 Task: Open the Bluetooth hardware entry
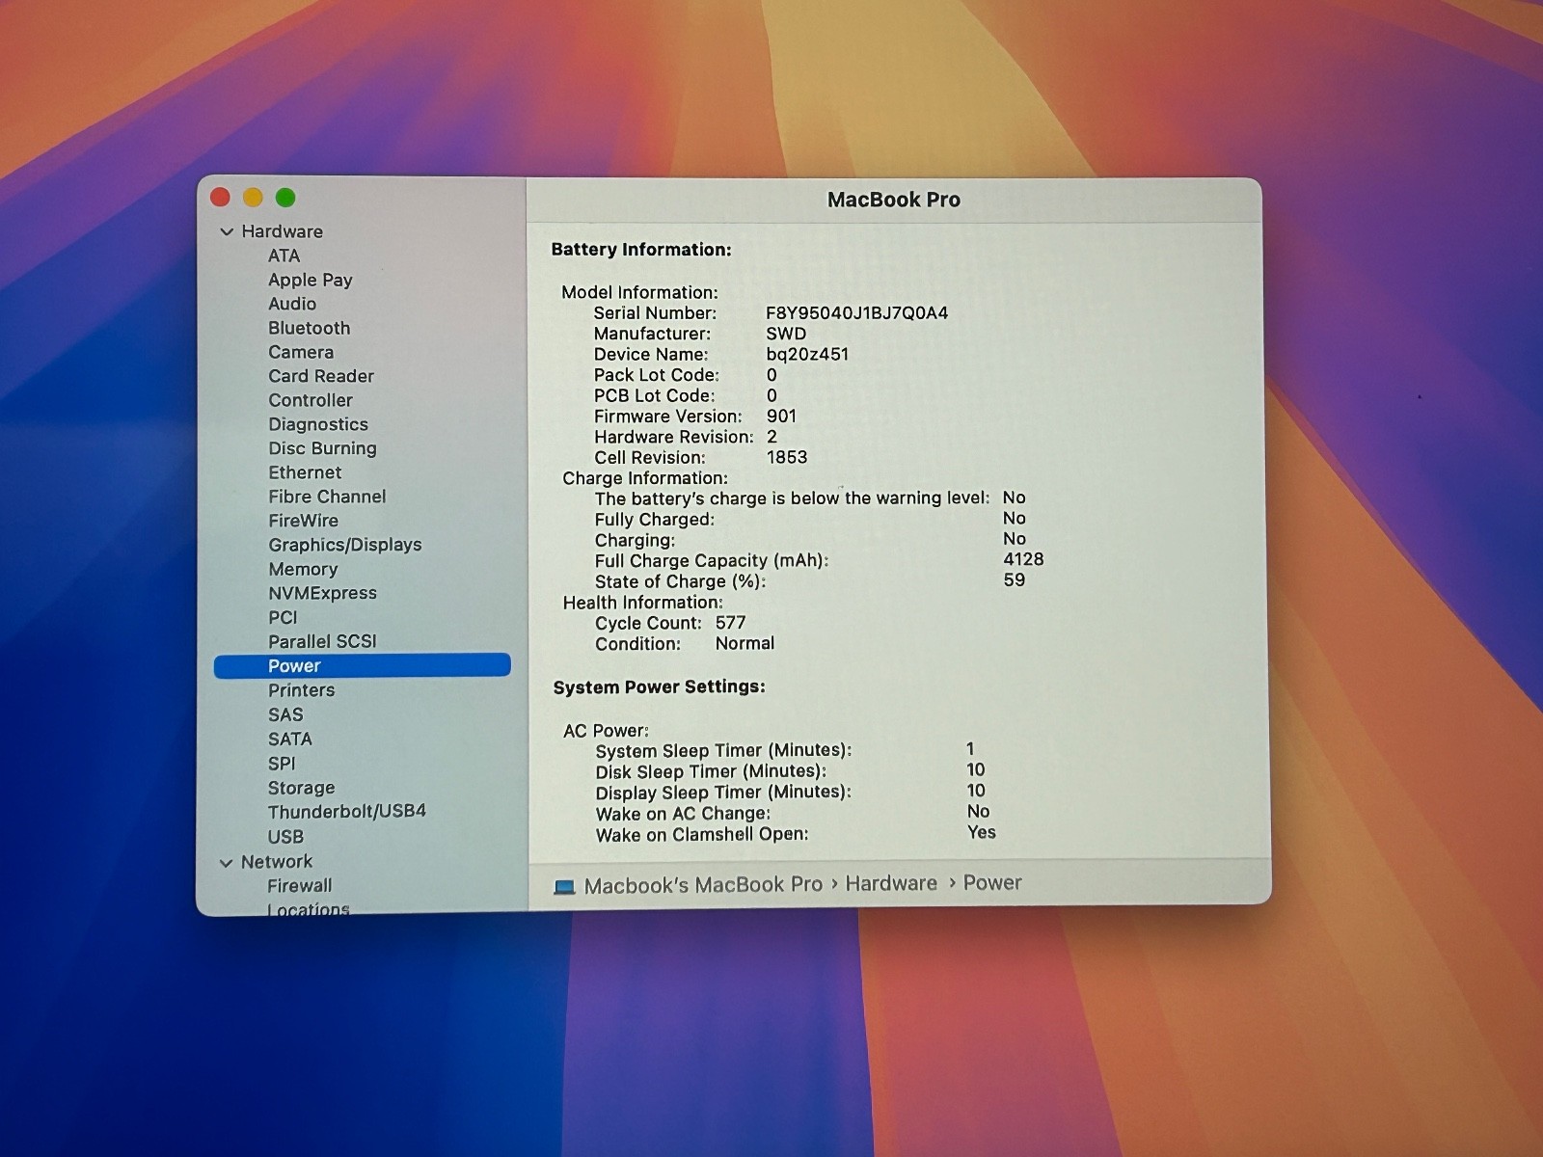tap(309, 328)
